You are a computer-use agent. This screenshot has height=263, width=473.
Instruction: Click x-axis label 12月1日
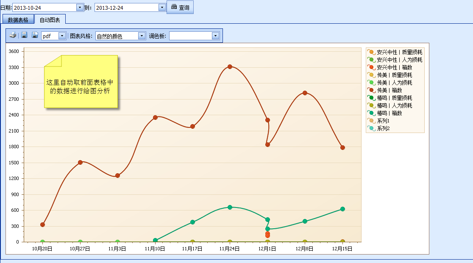point(267,249)
